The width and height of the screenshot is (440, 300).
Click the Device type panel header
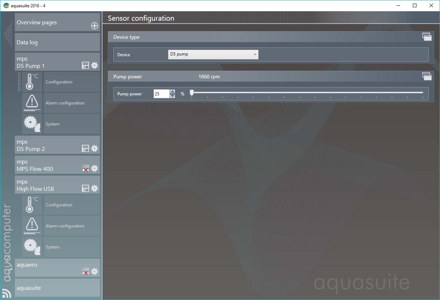(x=271, y=37)
